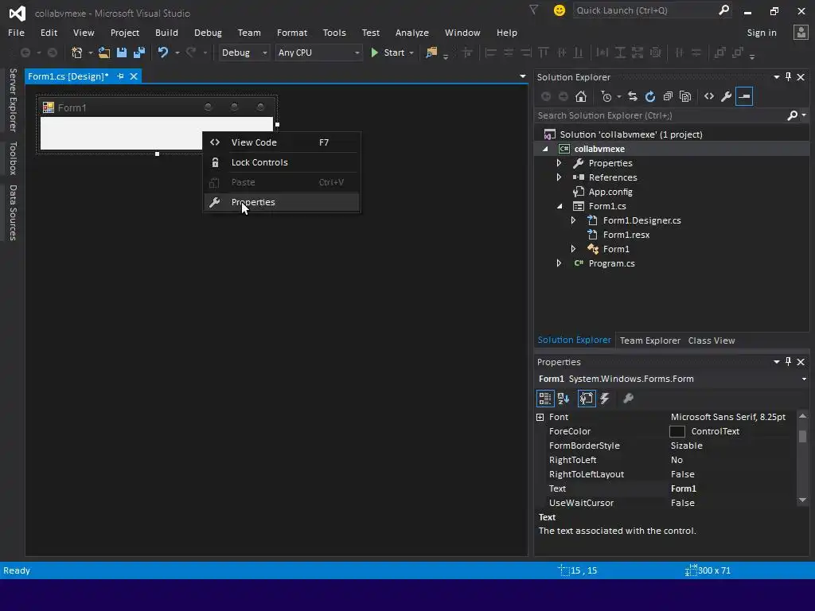Undo the last action

[x=163, y=53]
